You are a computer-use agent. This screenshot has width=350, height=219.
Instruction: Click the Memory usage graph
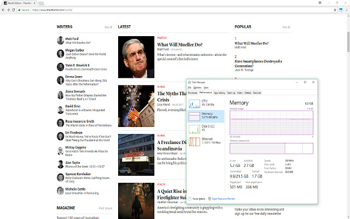[271, 123]
